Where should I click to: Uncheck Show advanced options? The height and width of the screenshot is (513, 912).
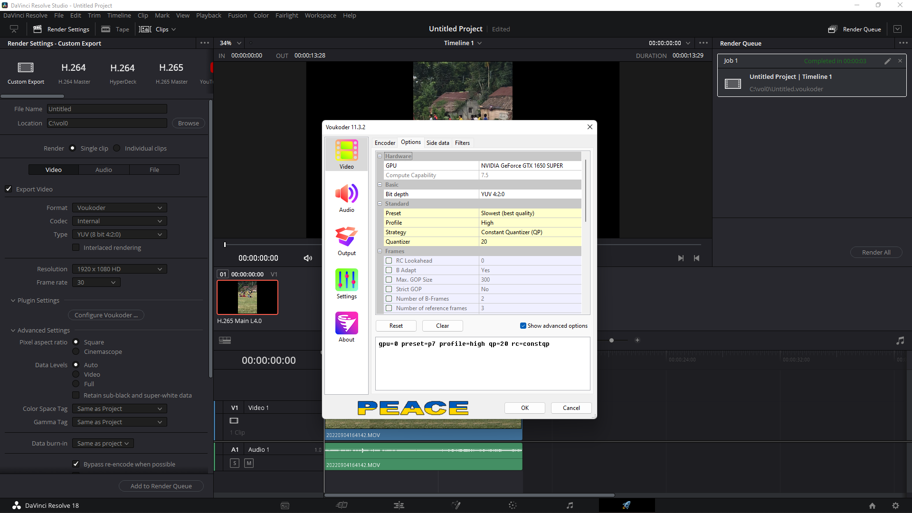tap(523, 326)
